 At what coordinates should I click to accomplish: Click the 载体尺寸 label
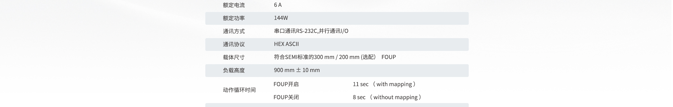click(234, 57)
